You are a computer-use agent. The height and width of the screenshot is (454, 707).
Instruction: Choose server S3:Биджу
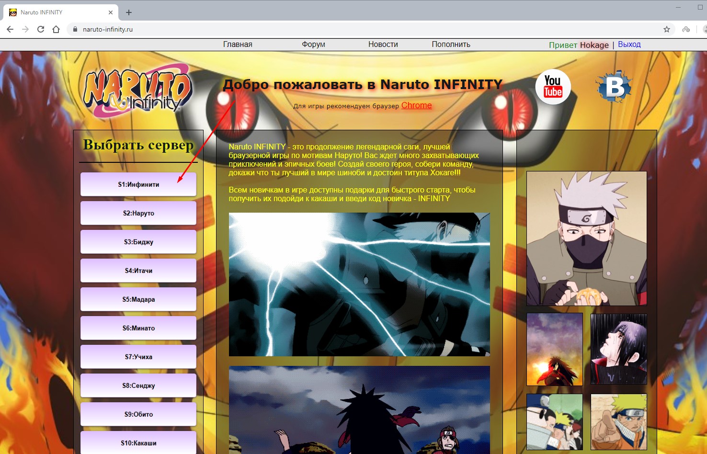pyautogui.click(x=138, y=242)
